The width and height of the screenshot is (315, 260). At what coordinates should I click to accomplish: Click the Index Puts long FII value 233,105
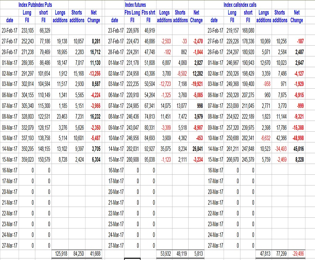25,30
